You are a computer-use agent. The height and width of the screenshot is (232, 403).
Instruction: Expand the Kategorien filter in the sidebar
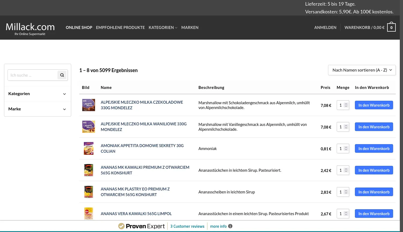click(37, 93)
